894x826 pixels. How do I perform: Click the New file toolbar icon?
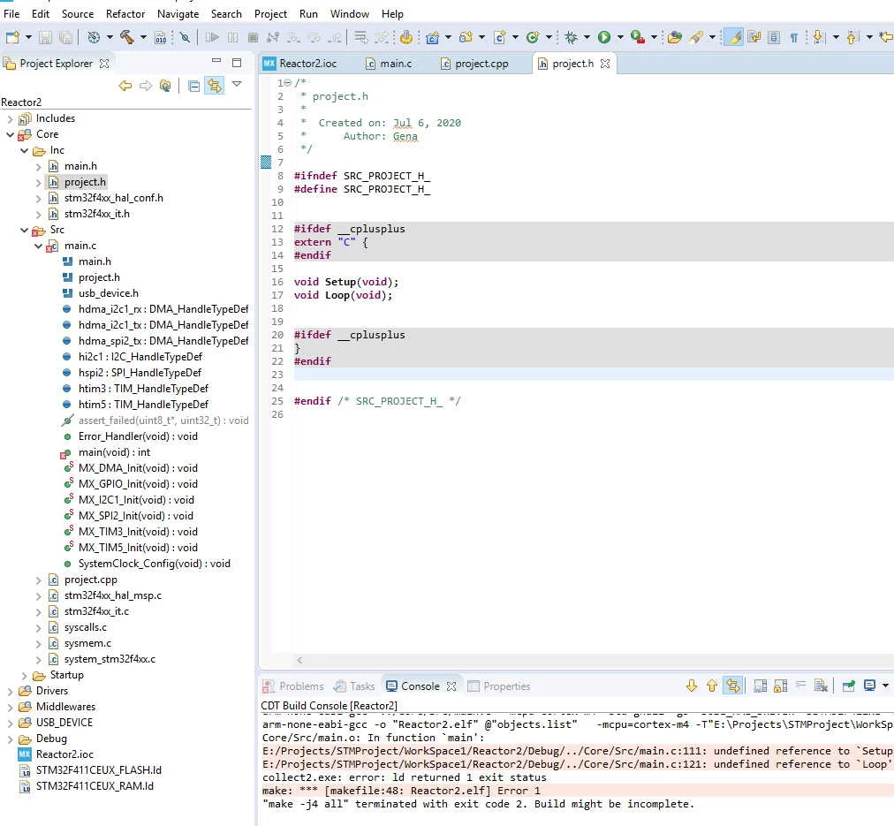click(12, 38)
